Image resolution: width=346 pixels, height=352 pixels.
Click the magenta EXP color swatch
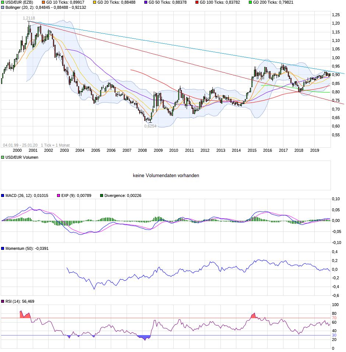(x=59, y=195)
